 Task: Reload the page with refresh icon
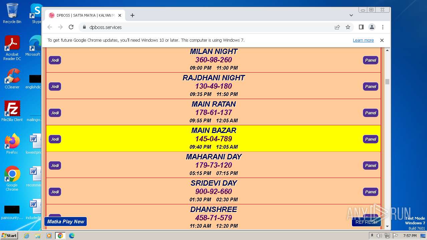71,27
